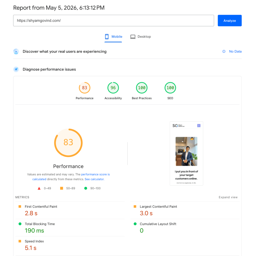Click the red triangle 0–49 legend icon
This screenshot has width=256, height=256.
tap(39, 188)
